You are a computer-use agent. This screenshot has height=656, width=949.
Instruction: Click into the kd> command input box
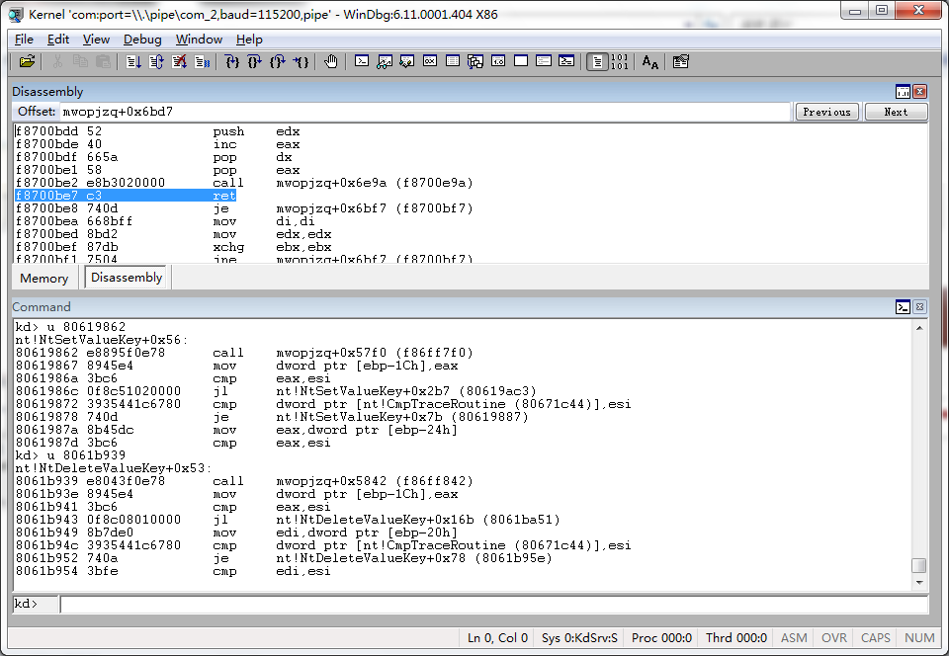(x=493, y=604)
